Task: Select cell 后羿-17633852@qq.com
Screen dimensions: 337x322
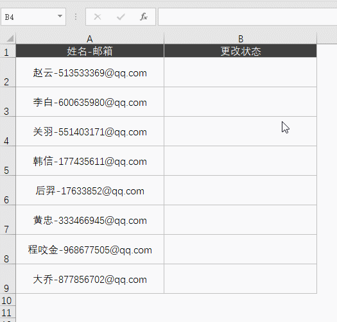Action: coord(90,191)
